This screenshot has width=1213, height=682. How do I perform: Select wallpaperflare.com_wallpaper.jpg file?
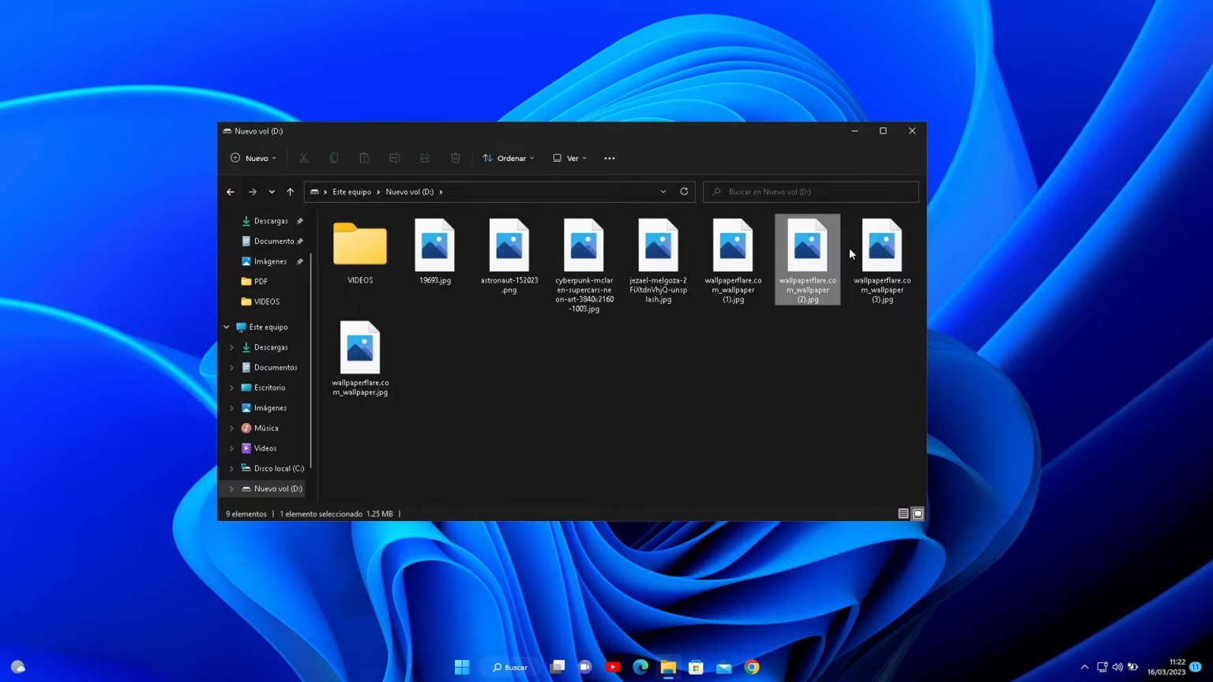point(360,358)
